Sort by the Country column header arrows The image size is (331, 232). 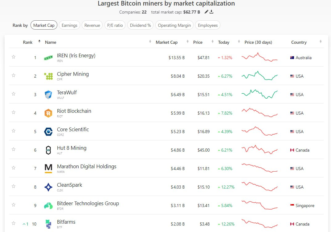pos(321,42)
